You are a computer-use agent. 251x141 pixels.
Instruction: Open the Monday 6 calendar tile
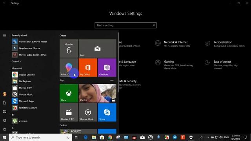69,49
